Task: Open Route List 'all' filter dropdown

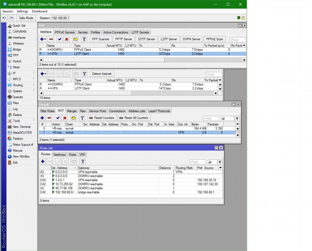Action: (x=220, y=162)
